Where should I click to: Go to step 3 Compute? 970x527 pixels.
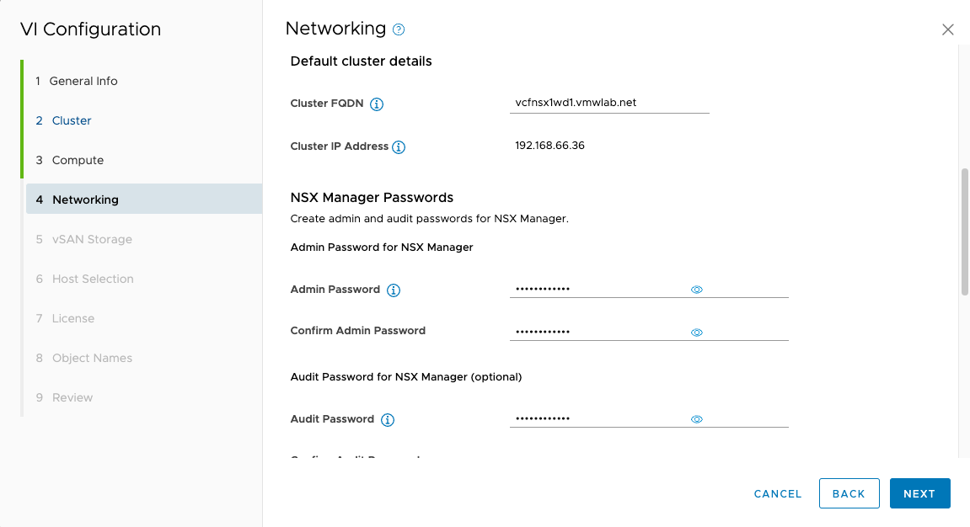click(x=70, y=160)
